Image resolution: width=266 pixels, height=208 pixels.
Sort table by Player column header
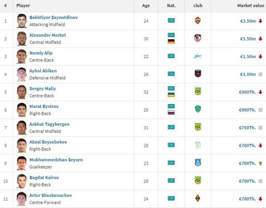[x=23, y=6]
